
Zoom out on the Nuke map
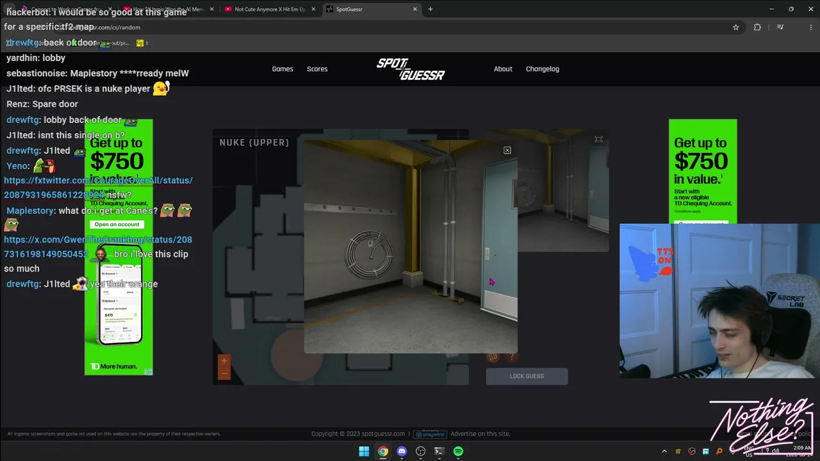224,373
